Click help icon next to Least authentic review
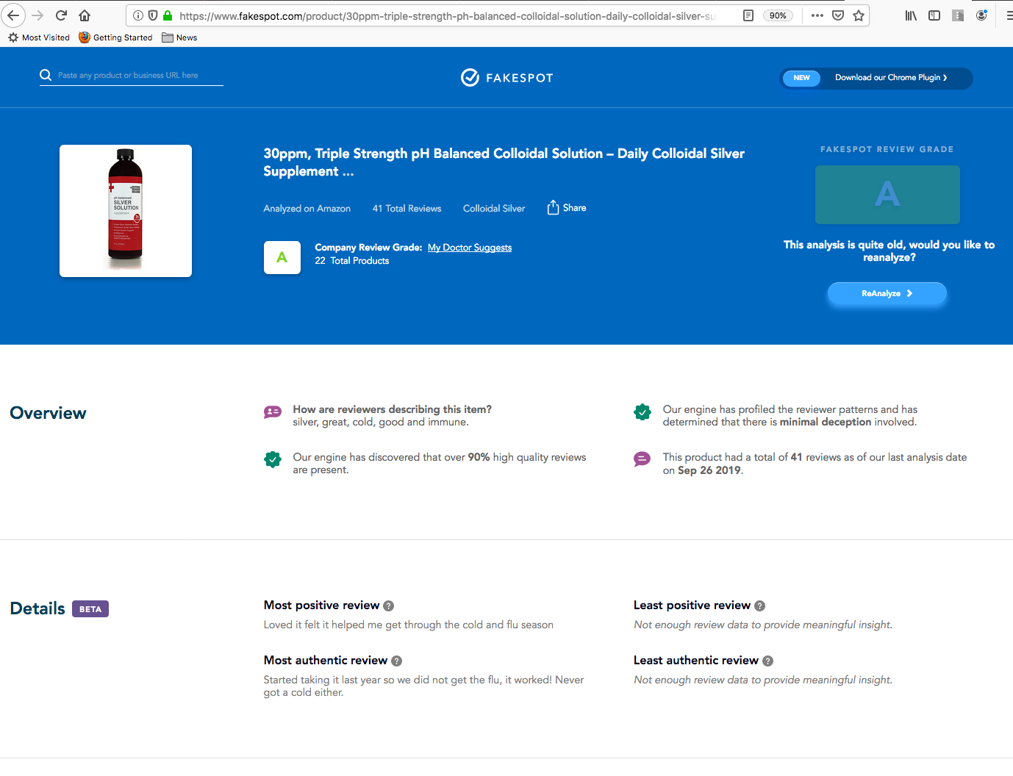 click(x=768, y=661)
